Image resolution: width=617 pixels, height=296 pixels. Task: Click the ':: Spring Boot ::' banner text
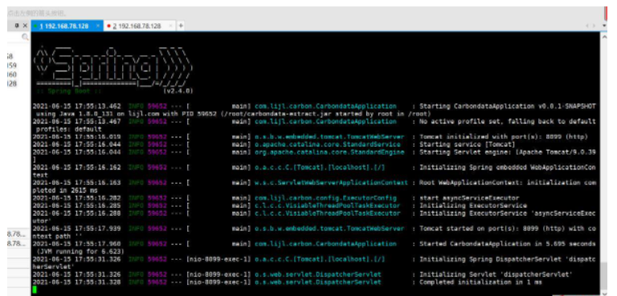[x=69, y=91]
